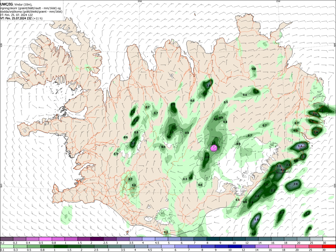336x252 pixels.
Task: Click the 0.2 value in the snow legend
Action: pos(2,243)
